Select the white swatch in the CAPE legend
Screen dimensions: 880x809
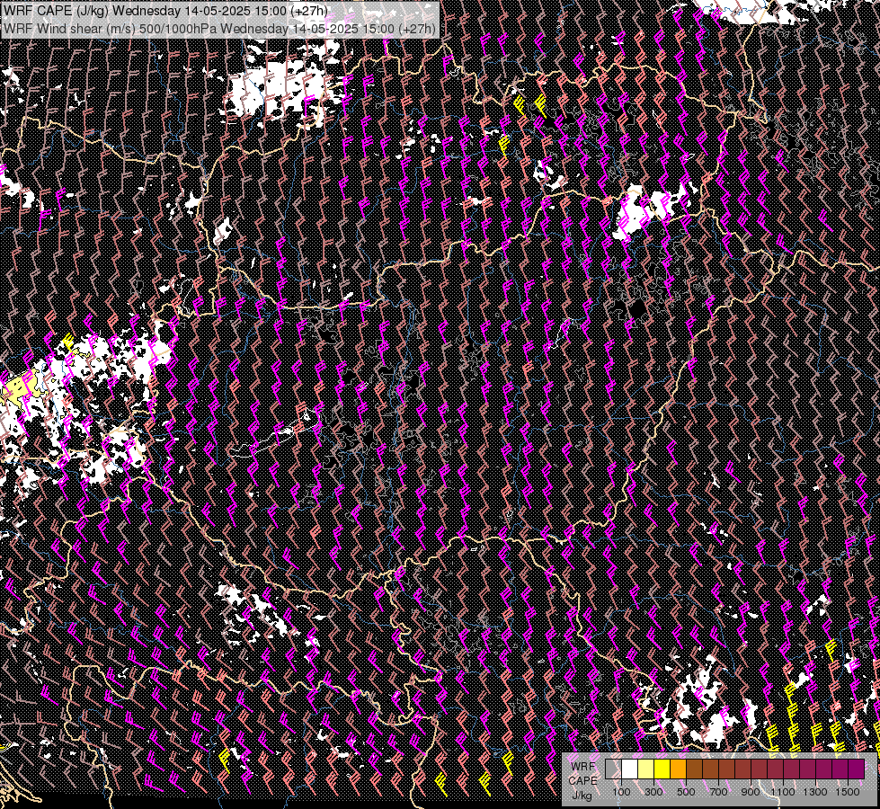pos(630,769)
